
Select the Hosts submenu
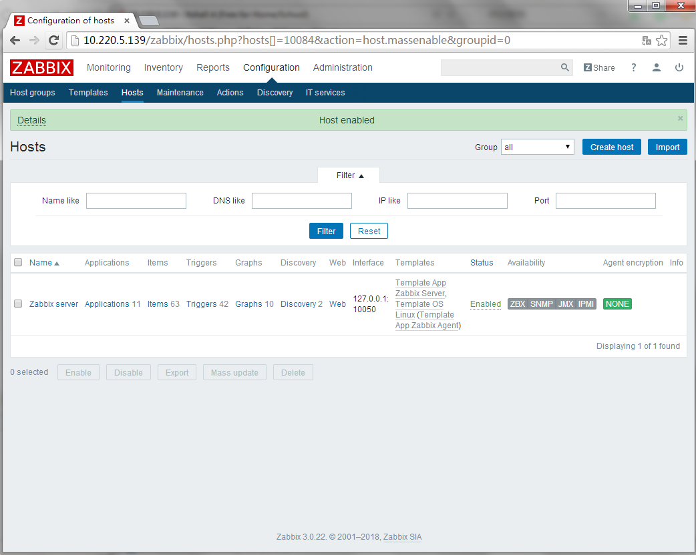[x=132, y=93]
